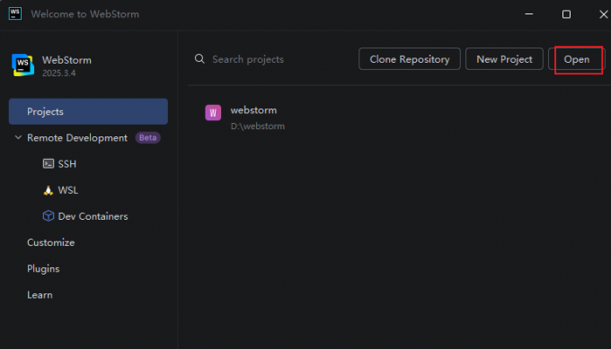The height and width of the screenshot is (349, 611).
Task: Go to the Learn section
Action: [40, 295]
